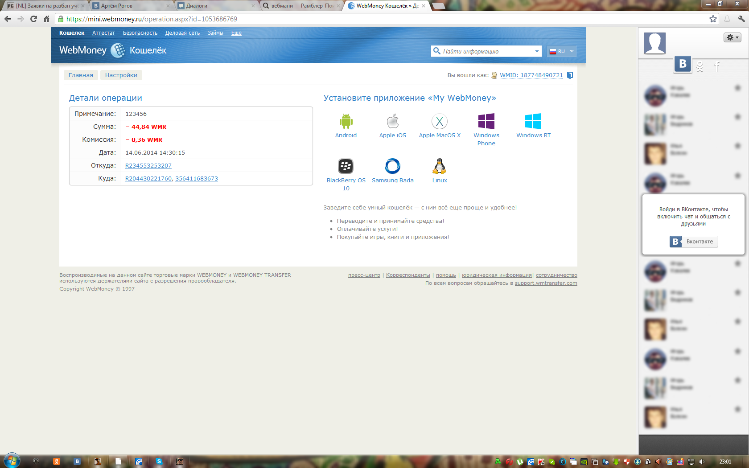Open the Android app download icon
The width and height of the screenshot is (749, 468).
(346, 121)
